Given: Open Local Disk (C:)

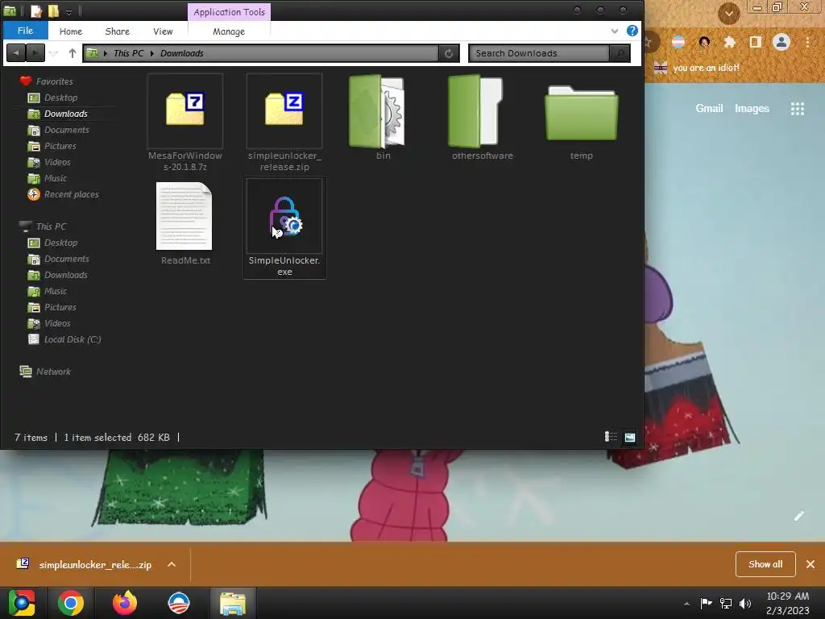Looking at the screenshot, I should [x=72, y=339].
